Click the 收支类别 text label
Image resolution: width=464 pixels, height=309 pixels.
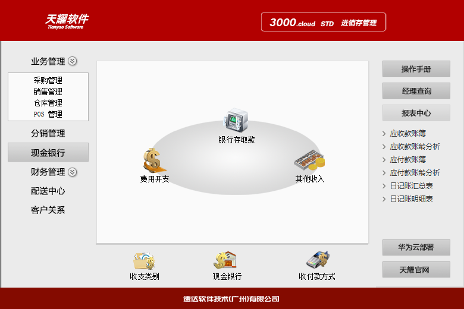(x=145, y=276)
